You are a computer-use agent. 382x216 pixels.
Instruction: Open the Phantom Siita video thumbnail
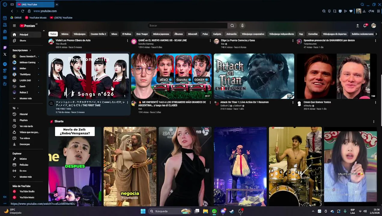[x=89, y=76]
